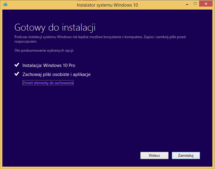Click the checkmark beside Zachowaj pliki osobiste
Screen dimensions: 215x169
point(17,74)
